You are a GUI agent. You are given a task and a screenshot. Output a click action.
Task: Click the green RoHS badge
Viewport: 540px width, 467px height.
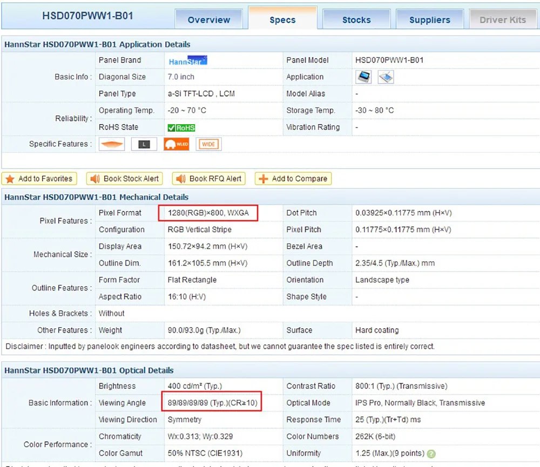(181, 128)
